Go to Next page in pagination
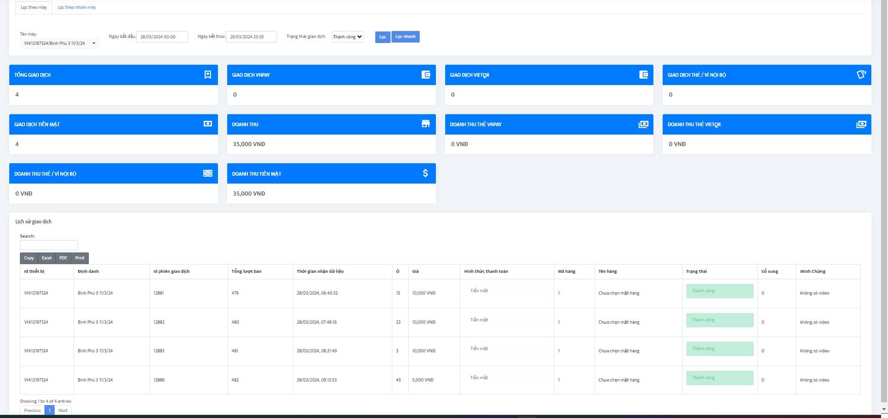 (63, 411)
